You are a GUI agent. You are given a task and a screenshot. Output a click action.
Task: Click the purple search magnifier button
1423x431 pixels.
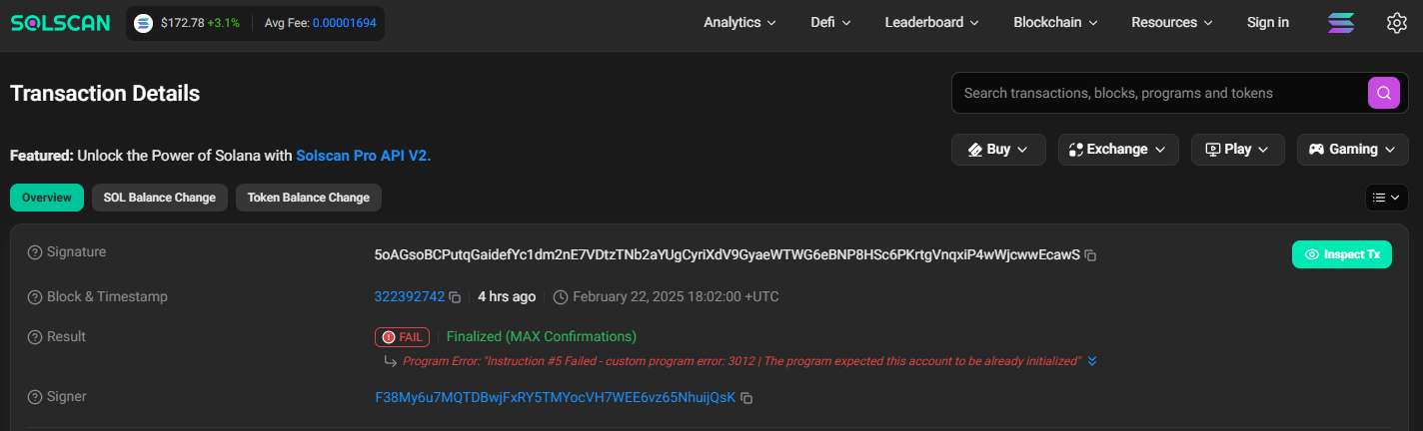pos(1383,93)
